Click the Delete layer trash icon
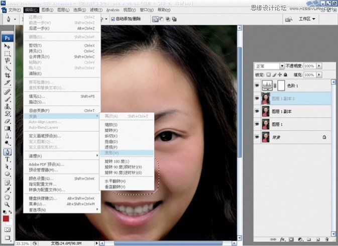338x246 pixels. coord(327,239)
